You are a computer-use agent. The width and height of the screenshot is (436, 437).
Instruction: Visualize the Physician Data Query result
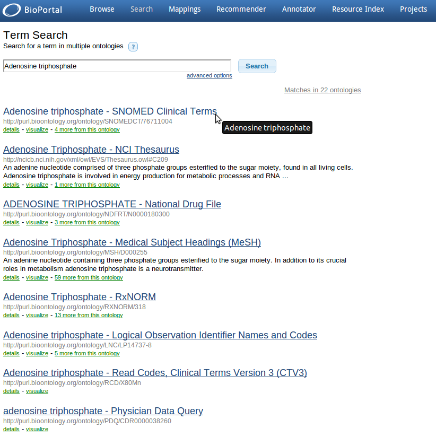tap(37, 429)
